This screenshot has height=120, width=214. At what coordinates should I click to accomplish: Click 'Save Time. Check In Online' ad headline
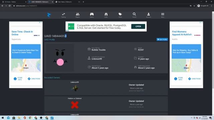click(x=22, y=33)
